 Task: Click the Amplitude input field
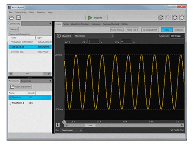coord(177,36)
